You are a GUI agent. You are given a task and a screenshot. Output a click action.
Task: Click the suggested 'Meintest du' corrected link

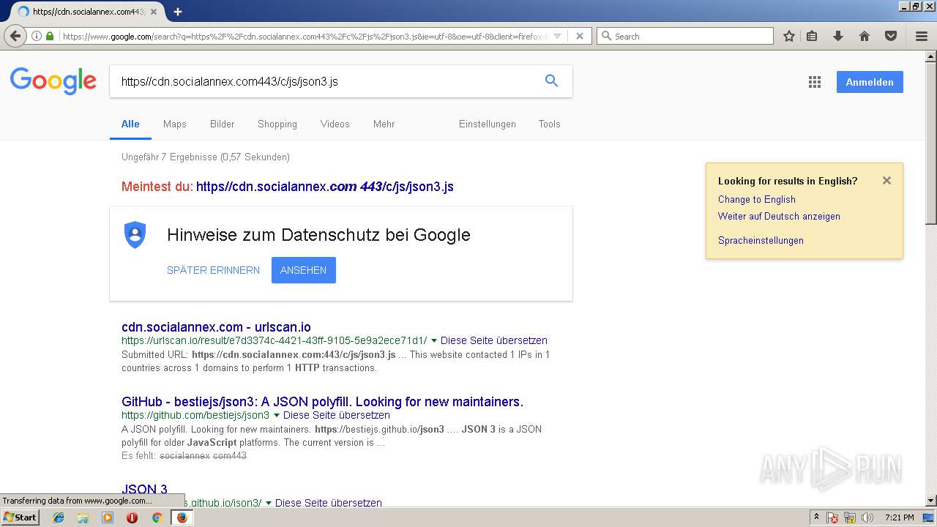pyautogui.click(x=325, y=187)
